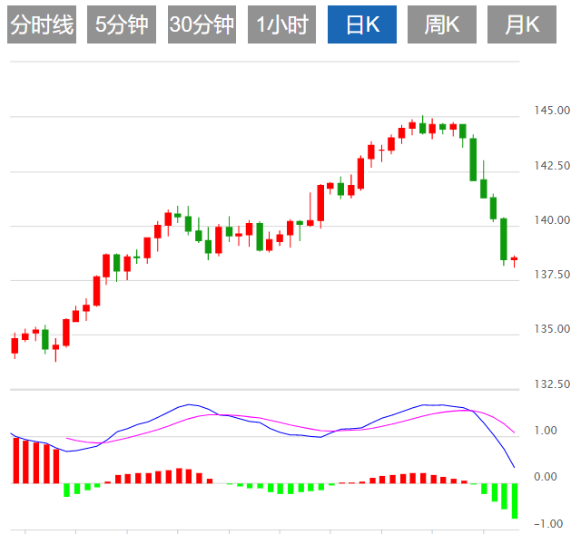Click the 135.00 price axis label
The image size is (571, 534).
click(x=551, y=329)
